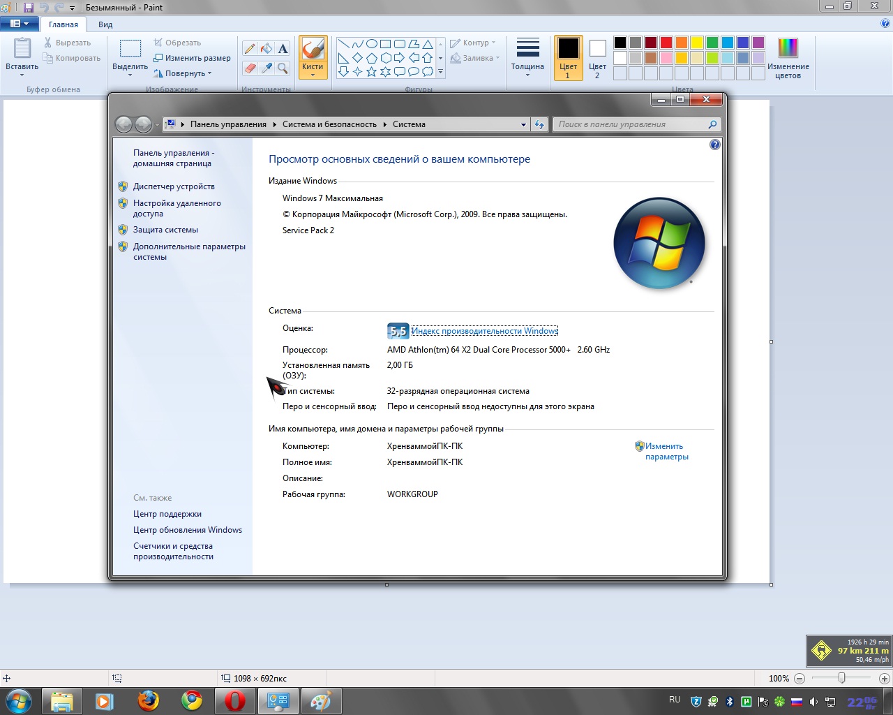Open Firefox from the taskbar
This screenshot has width=893, height=715.
148,700
